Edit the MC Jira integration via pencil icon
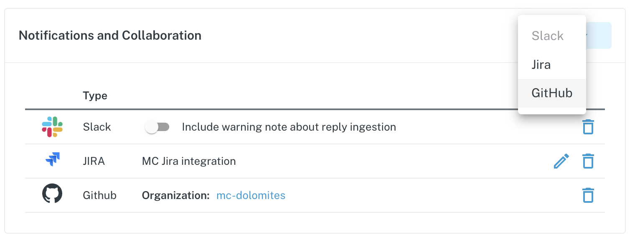Viewport: 635px width, 242px height. pos(561,161)
